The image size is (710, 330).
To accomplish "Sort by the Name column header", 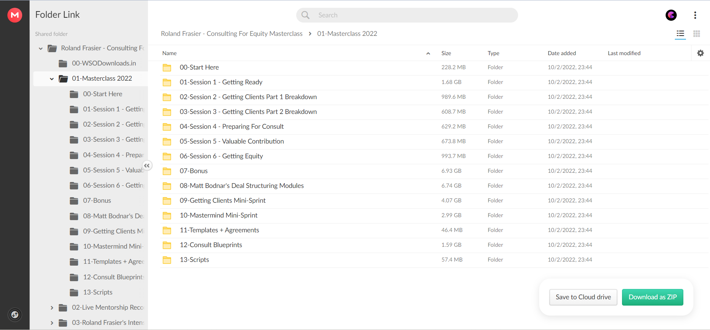I will [x=169, y=53].
